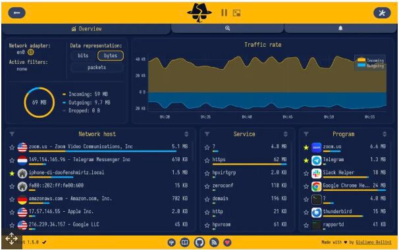
Task: Filter the Network host list
Action: [x=12, y=134]
